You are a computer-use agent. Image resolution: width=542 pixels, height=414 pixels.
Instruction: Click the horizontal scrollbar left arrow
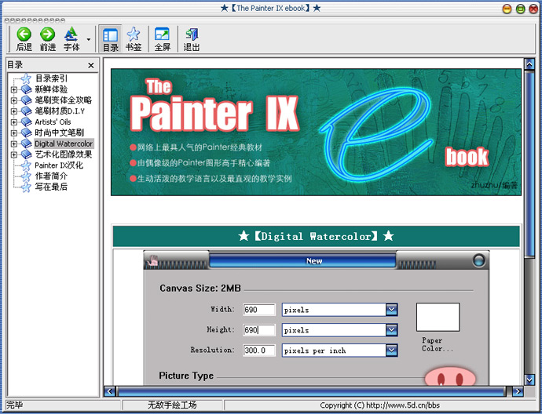coord(109,391)
